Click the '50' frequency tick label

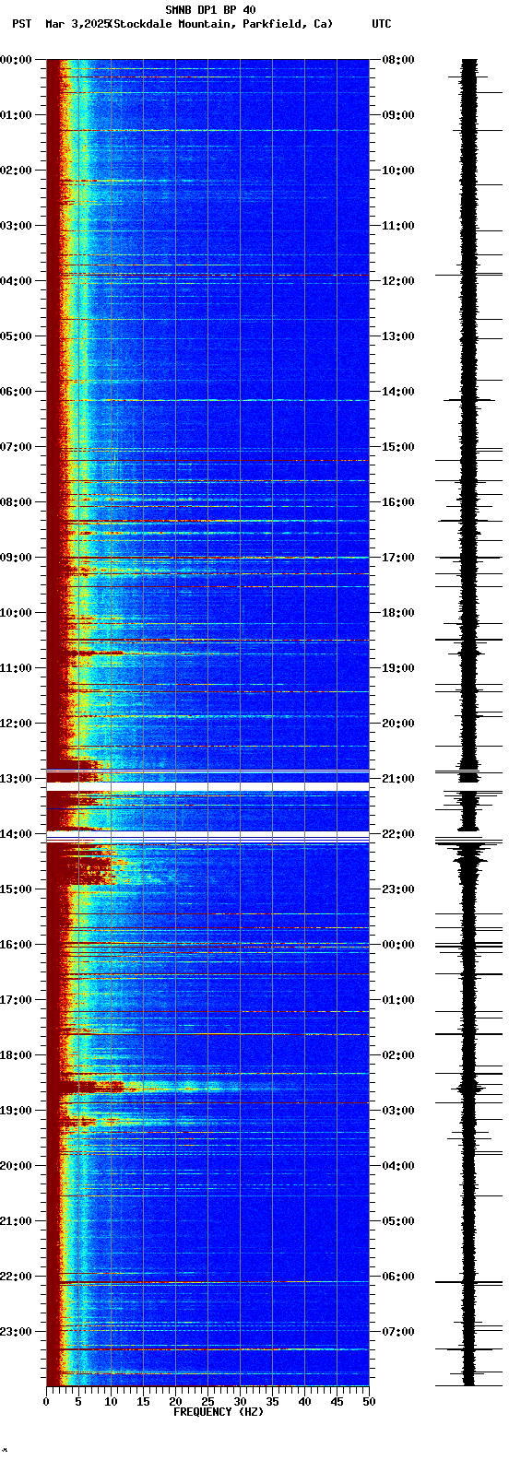pyautogui.click(x=369, y=1402)
